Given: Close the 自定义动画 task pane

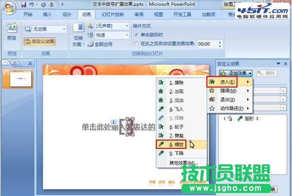Looking at the screenshot, I should click(x=286, y=64).
